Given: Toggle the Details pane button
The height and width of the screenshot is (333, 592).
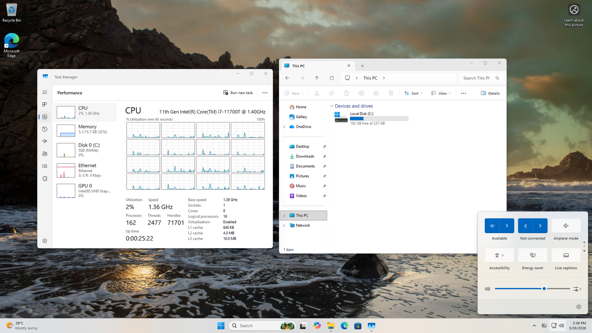Looking at the screenshot, I should [490, 93].
